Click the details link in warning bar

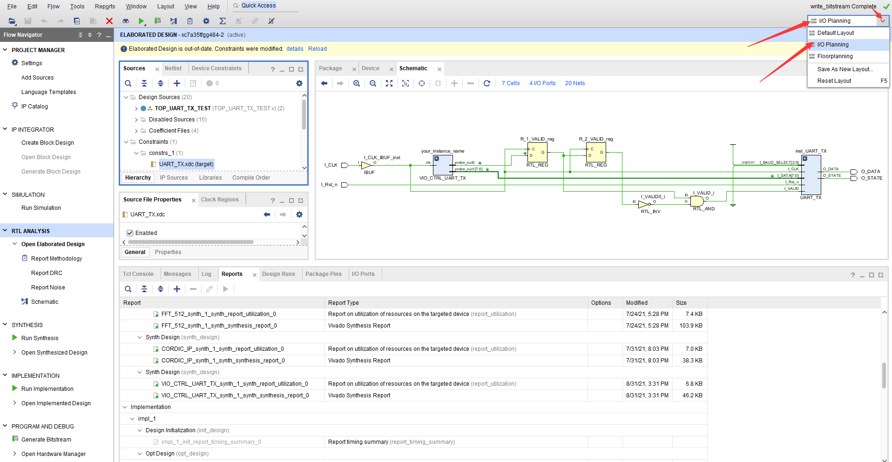tap(295, 49)
